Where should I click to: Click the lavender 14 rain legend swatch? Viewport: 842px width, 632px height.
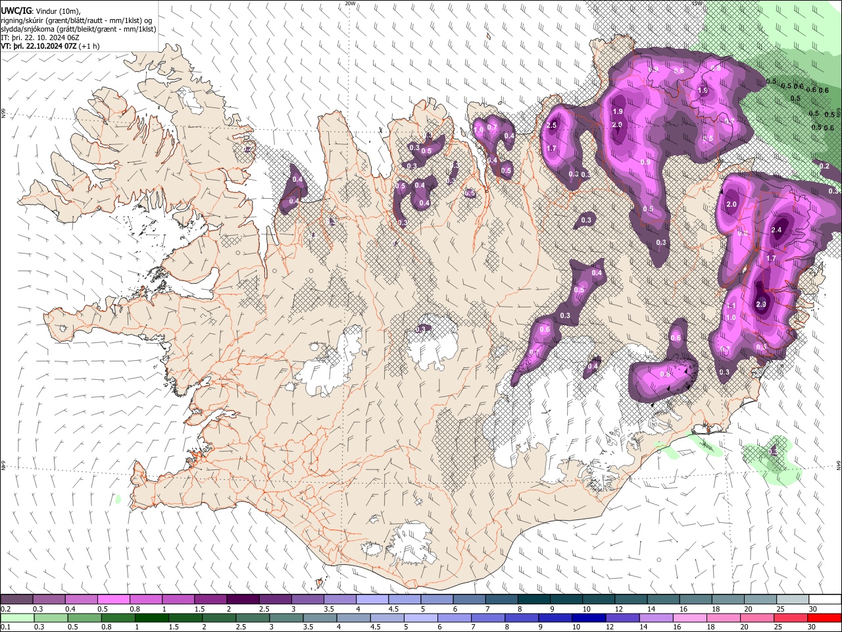coord(656,618)
